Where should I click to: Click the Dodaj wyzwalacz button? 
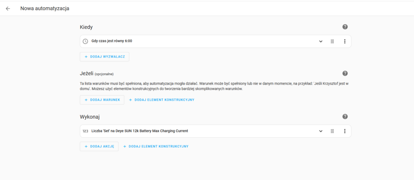104,57
